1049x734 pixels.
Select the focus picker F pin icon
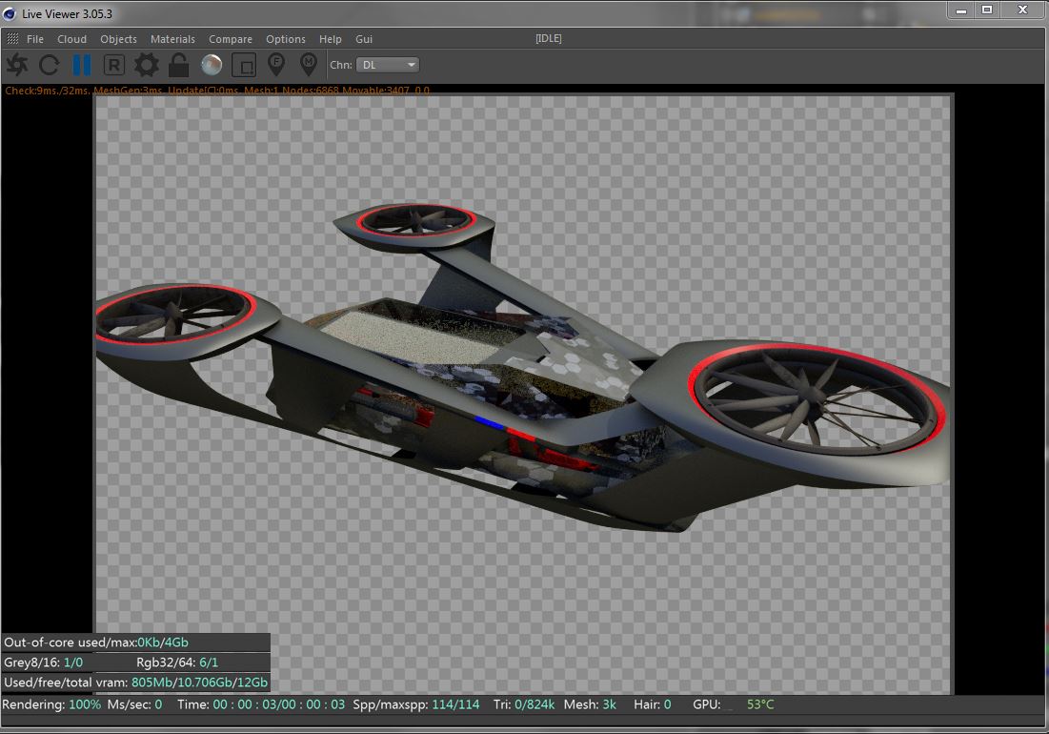[276, 65]
